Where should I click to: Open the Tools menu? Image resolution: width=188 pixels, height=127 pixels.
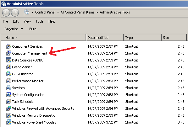[x=40, y=21]
